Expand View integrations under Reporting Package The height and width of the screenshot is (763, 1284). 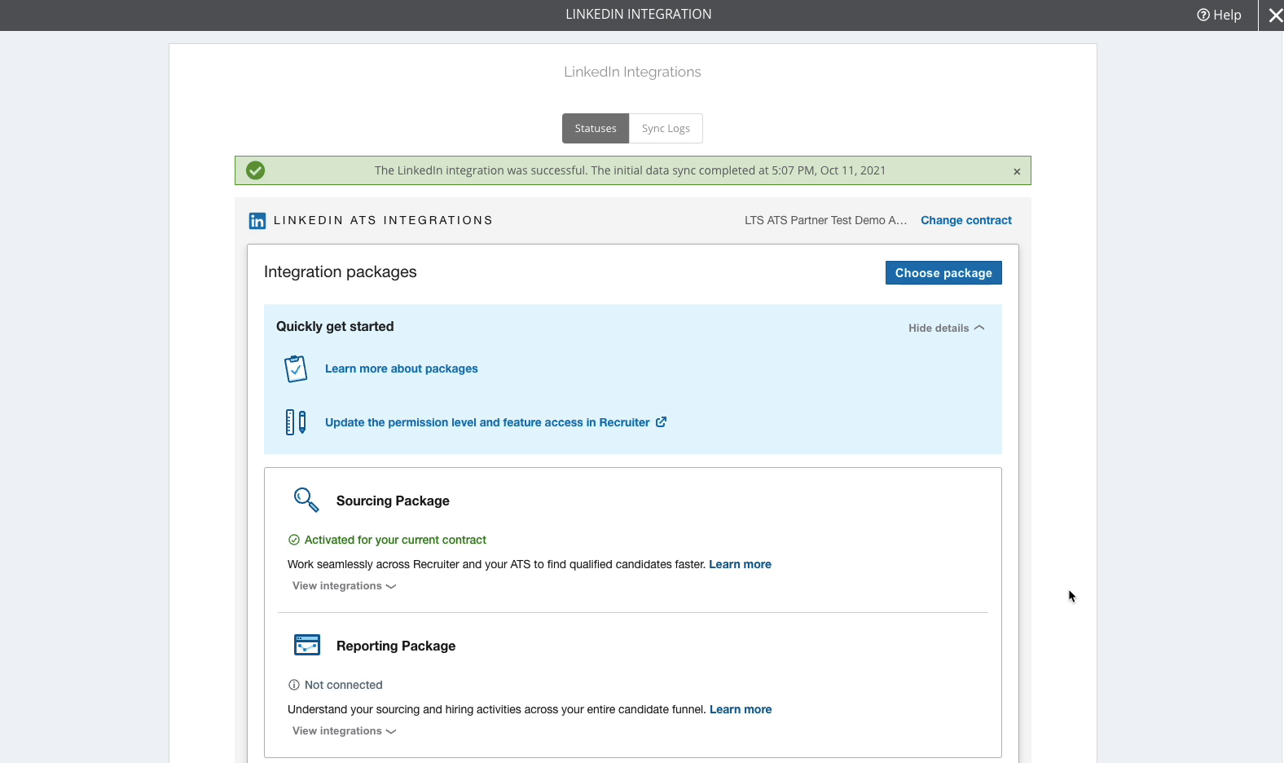pos(344,731)
